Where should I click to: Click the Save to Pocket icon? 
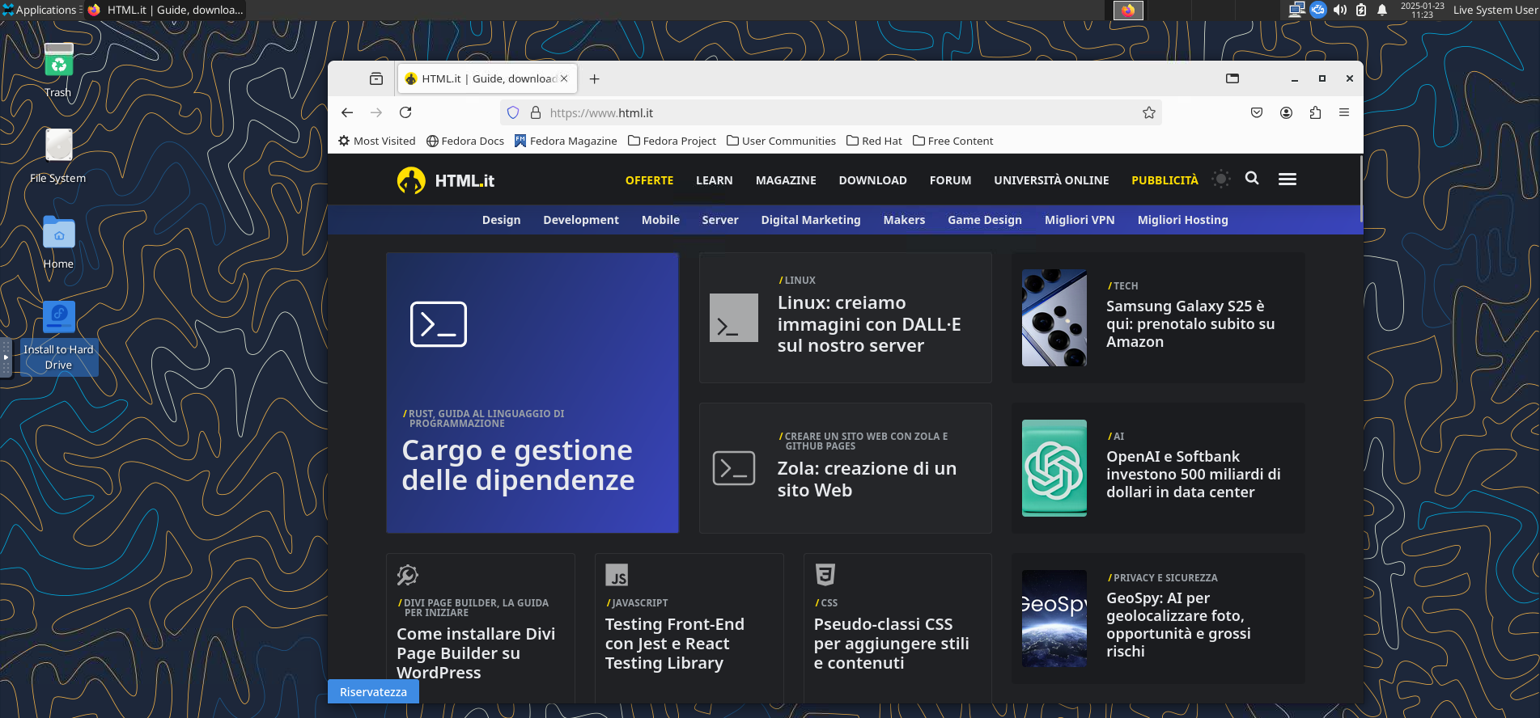(x=1257, y=112)
